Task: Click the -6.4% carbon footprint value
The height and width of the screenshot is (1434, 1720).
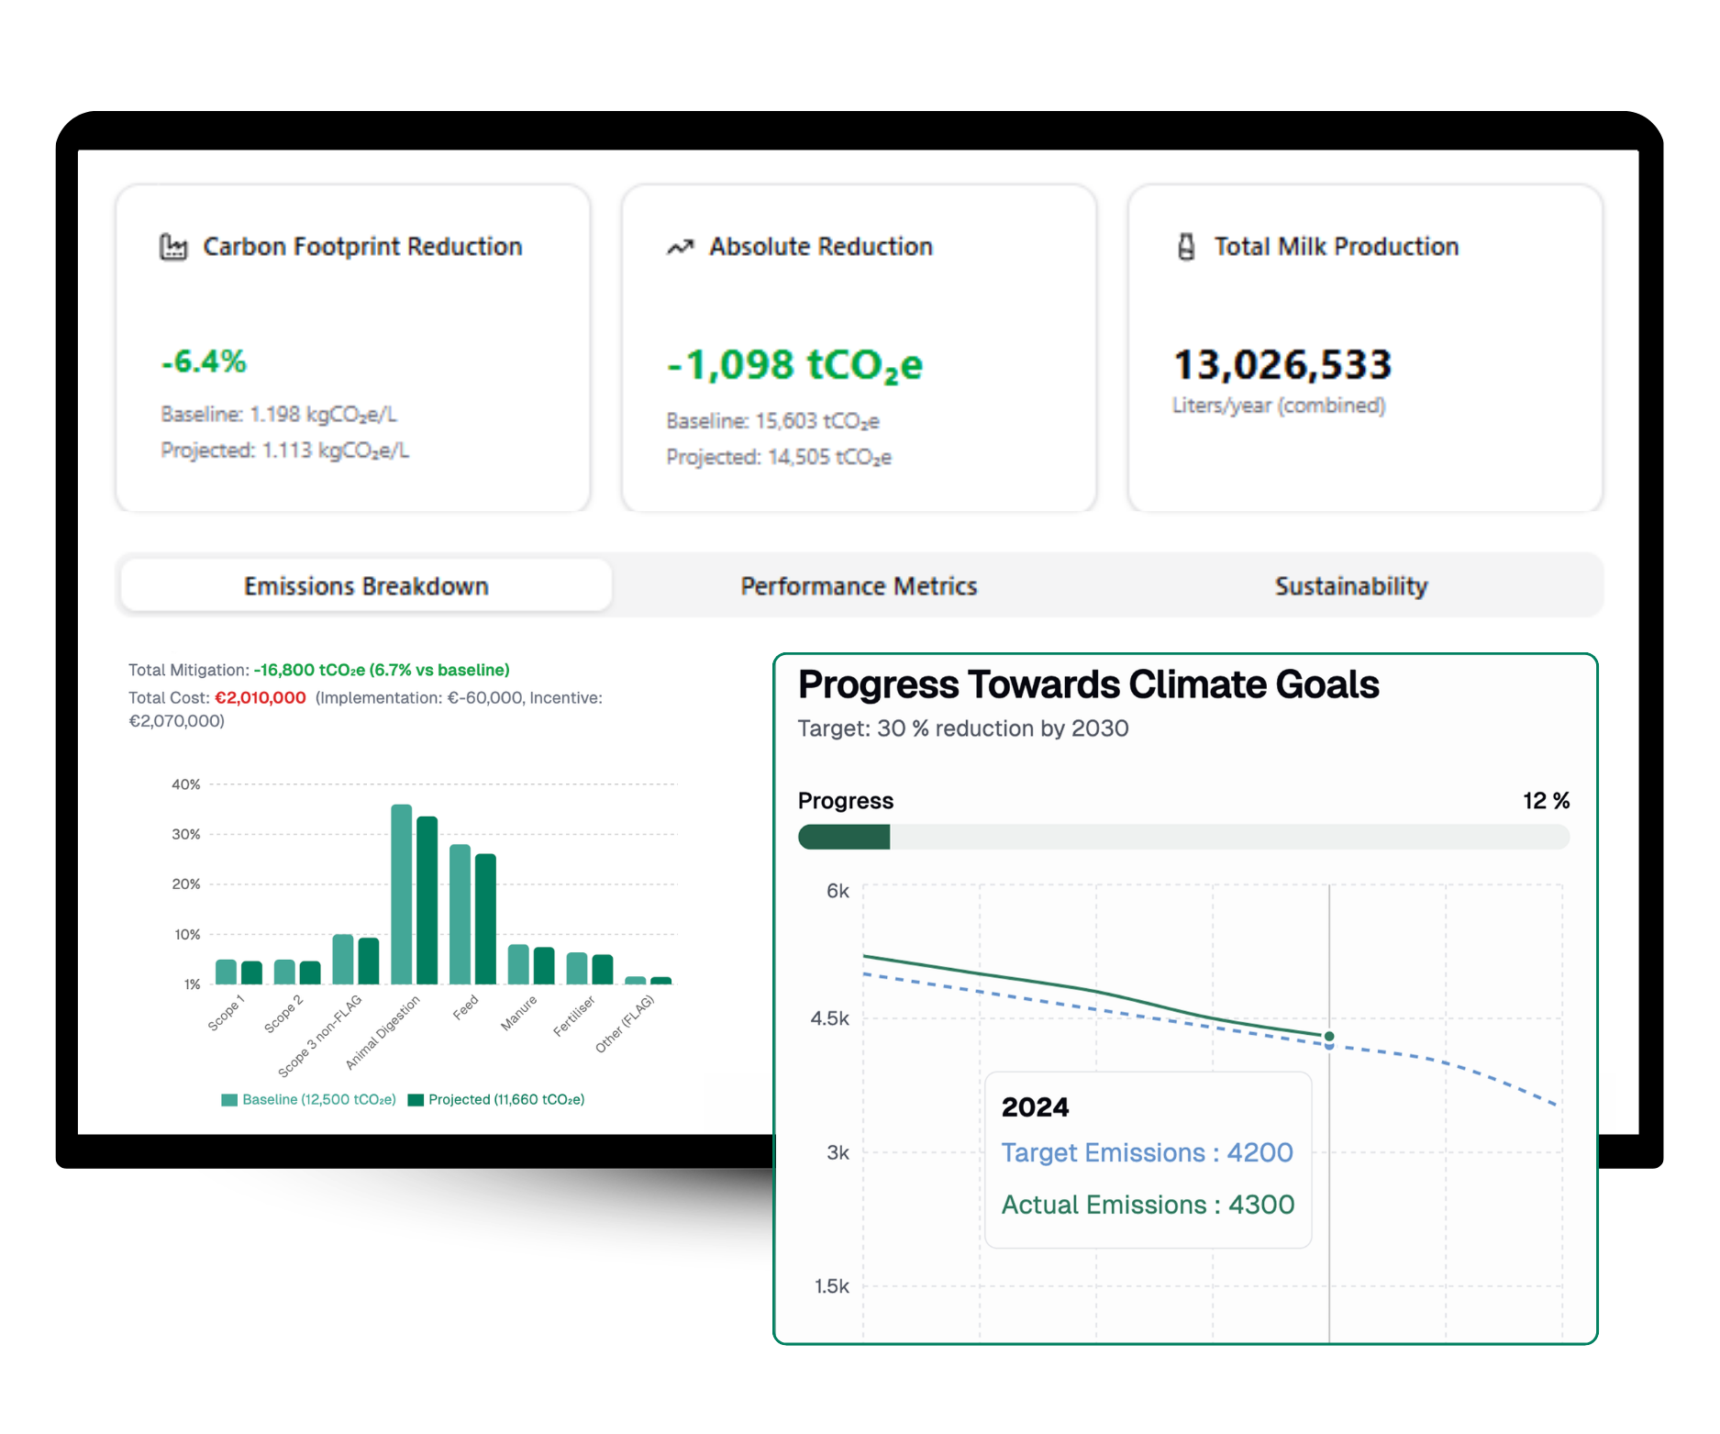Action: click(x=204, y=361)
